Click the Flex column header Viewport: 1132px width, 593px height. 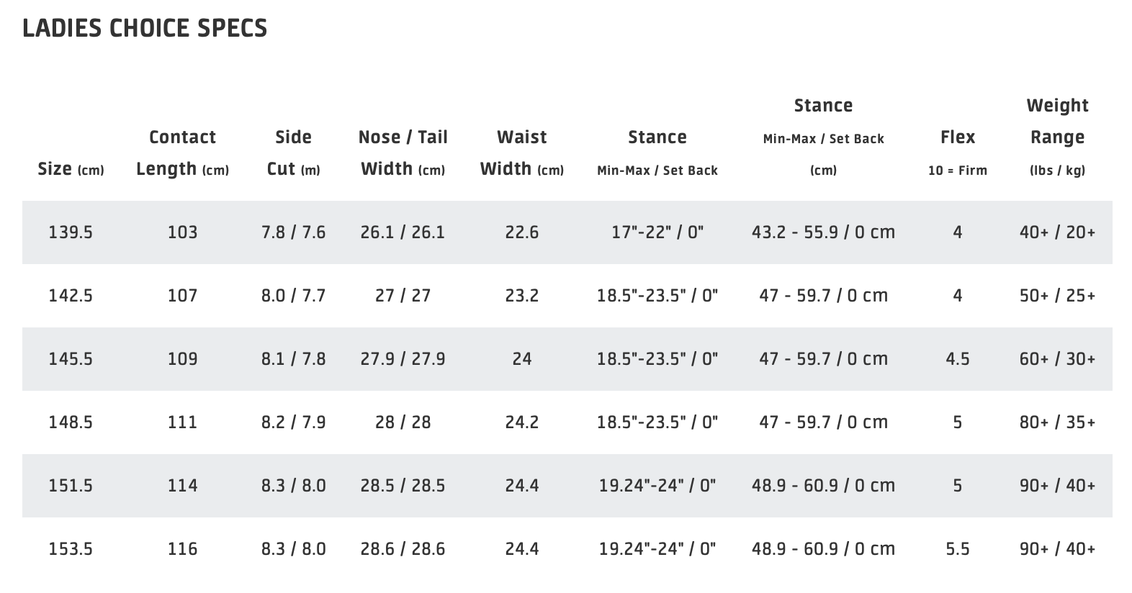pyautogui.click(x=957, y=137)
